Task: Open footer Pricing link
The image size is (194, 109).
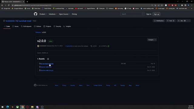Action: [x=108, y=85]
